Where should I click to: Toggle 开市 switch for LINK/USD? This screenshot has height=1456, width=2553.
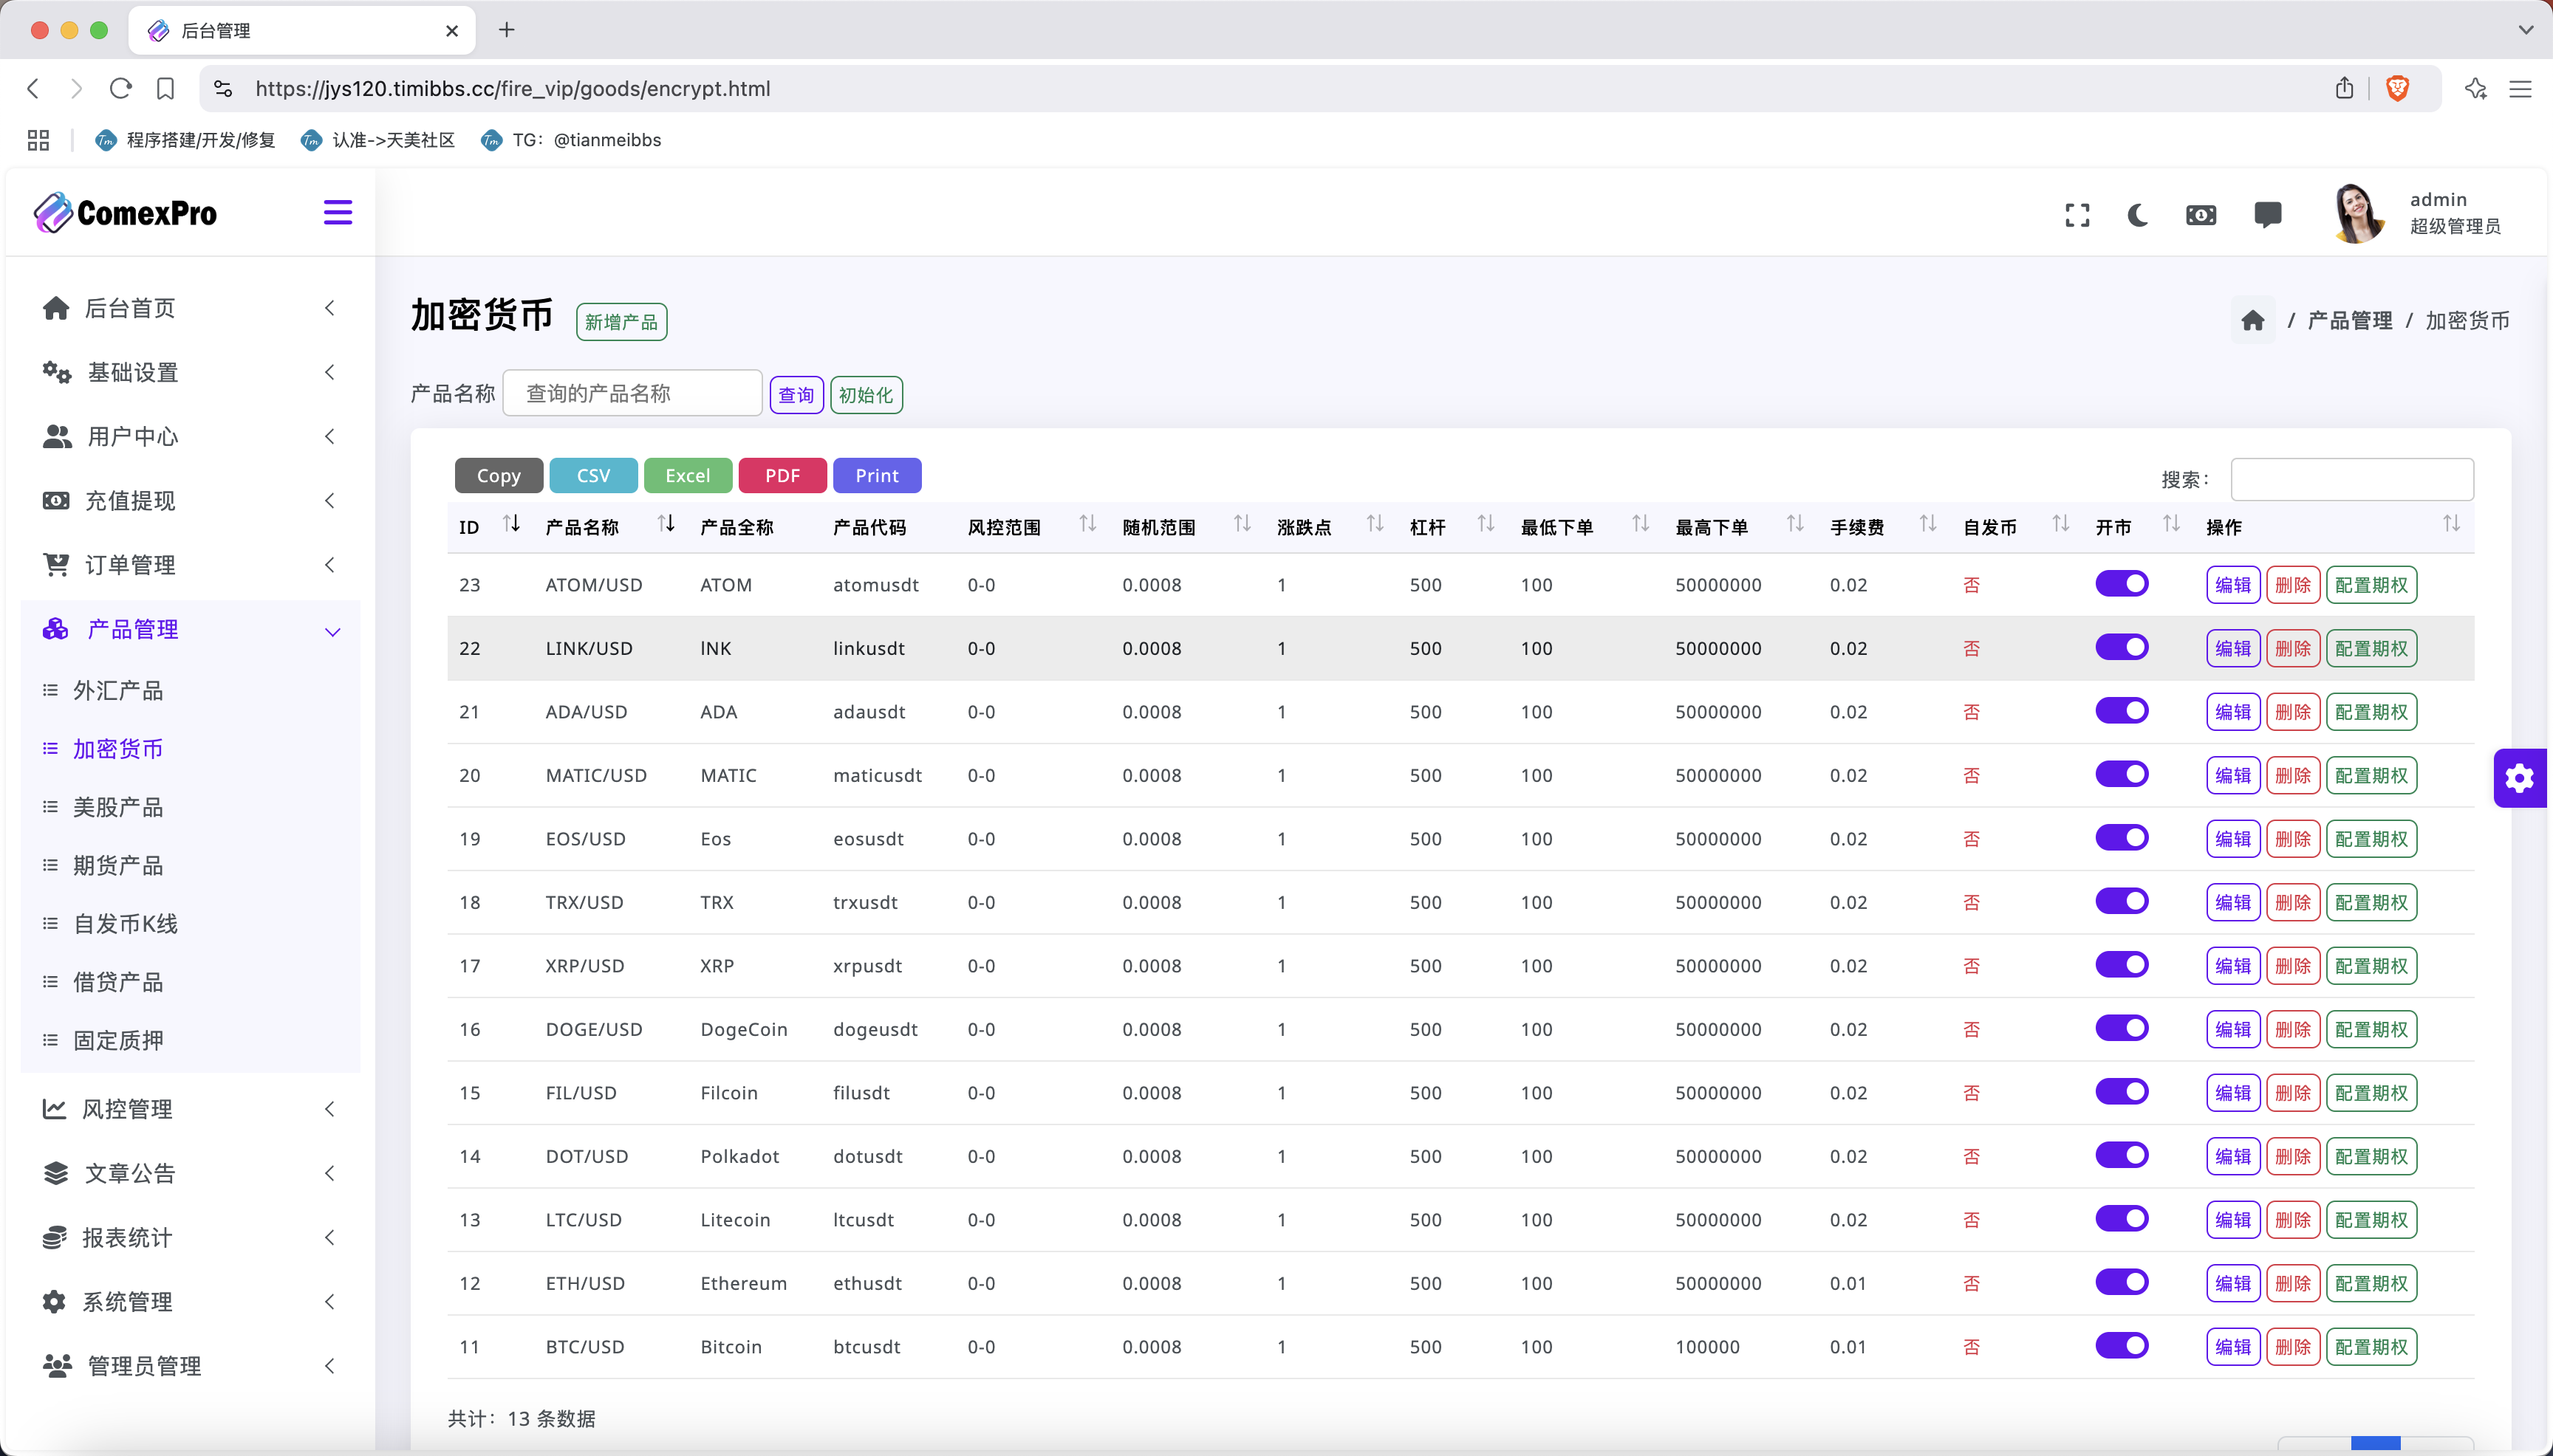[x=2122, y=647]
